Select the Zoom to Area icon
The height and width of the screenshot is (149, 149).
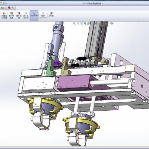tap(78, 23)
